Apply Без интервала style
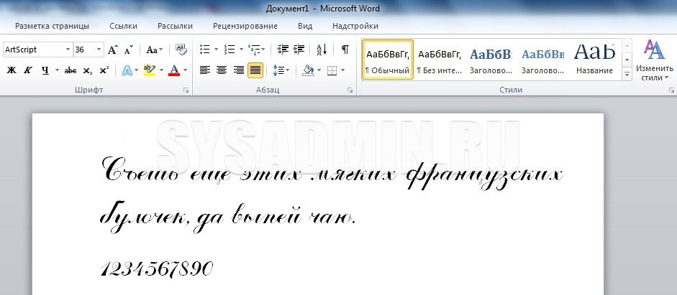The image size is (677, 295). [x=440, y=60]
